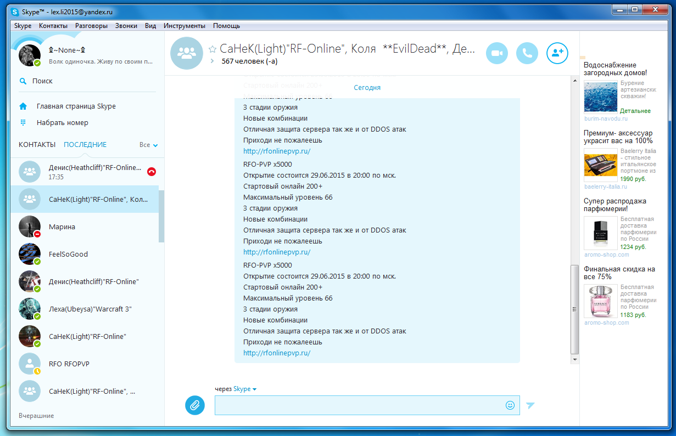Open the Skype menu
The width and height of the screenshot is (676, 436).
click(23, 26)
